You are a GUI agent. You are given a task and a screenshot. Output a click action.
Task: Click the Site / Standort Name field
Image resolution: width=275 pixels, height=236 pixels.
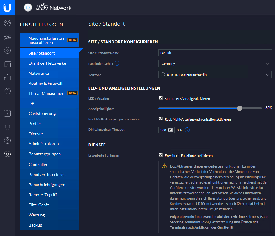pos(215,53)
